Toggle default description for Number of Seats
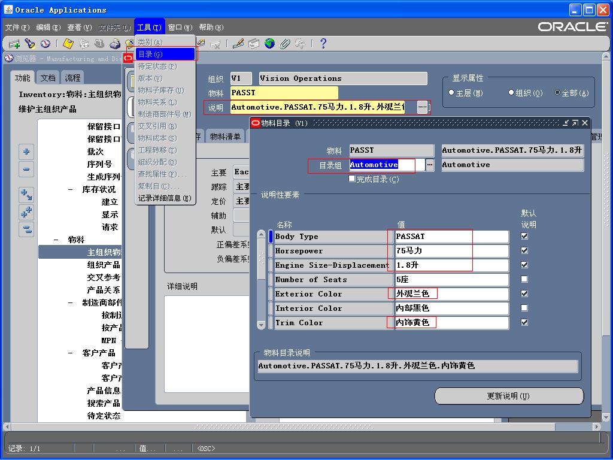The width and height of the screenshot is (613, 460). pyautogui.click(x=524, y=279)
